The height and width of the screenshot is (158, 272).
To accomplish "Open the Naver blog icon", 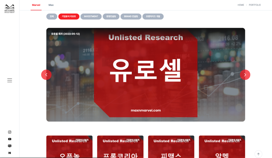I will point(10,146).
